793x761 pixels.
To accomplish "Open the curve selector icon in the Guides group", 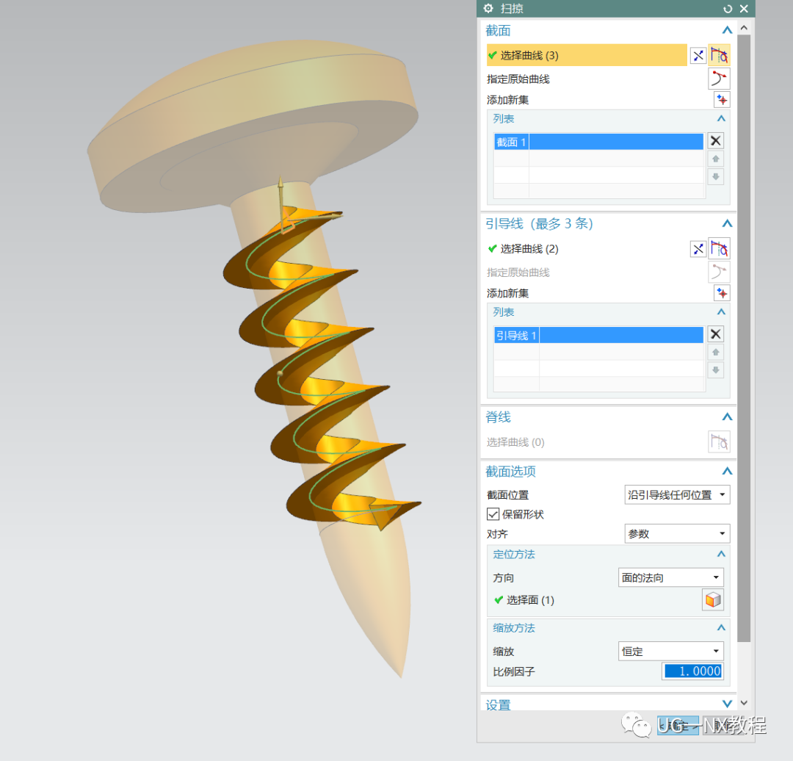I will 719,248.
